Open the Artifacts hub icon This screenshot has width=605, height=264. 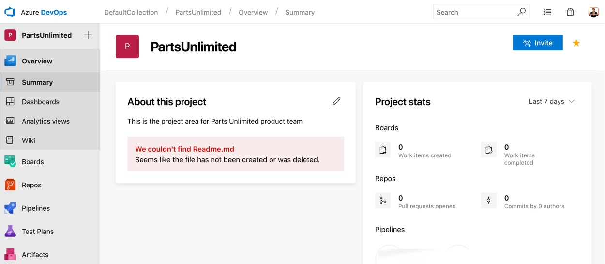(10, 255)
